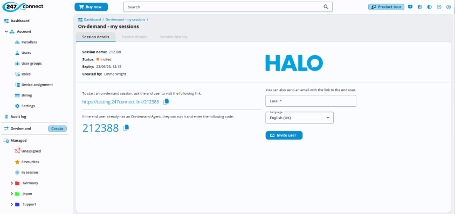This screenshot has width=455, height=214.
Task: Open the help question mark icon
Action: pos(439,7)
